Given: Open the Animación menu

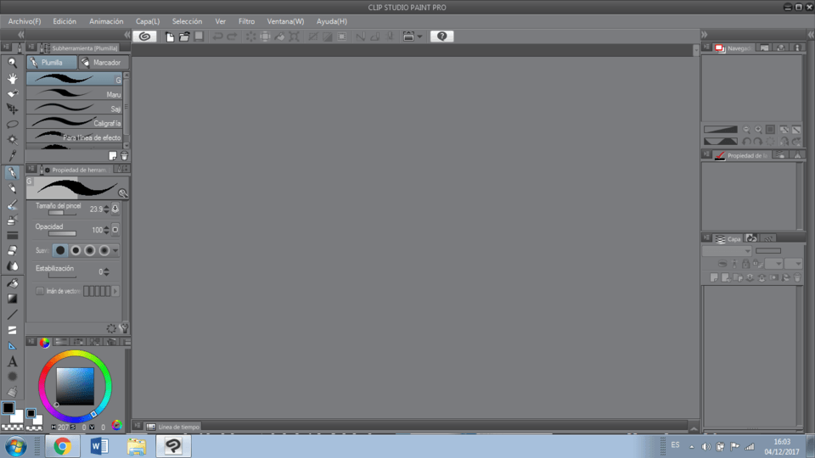Looking at the screenshot, I should pyautogui.click(x=106, y=21).
